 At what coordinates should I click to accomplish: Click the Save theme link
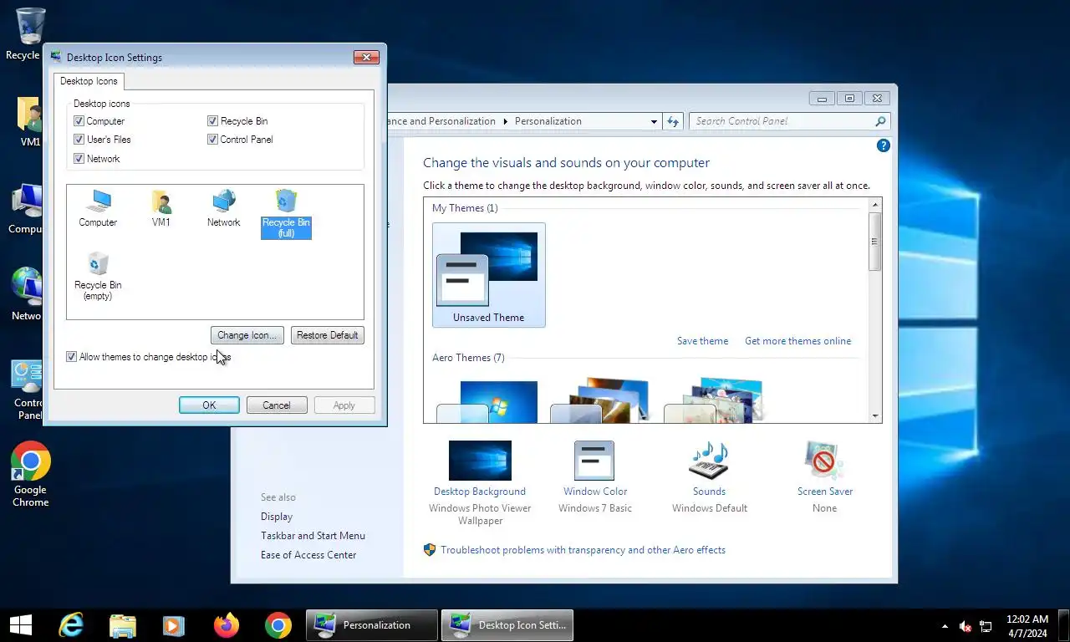coord(702,341)
